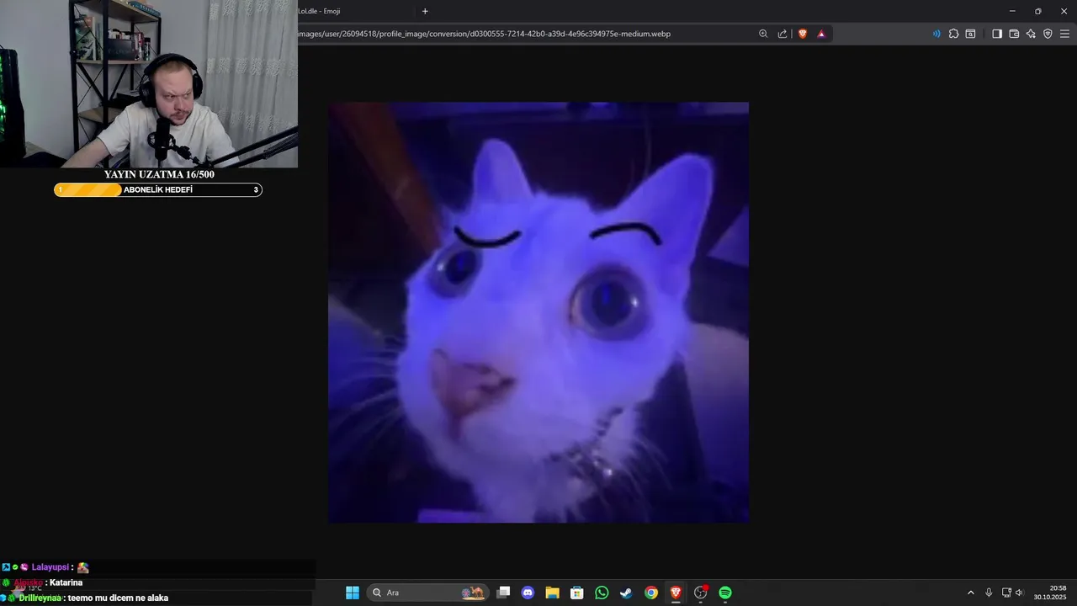The width and height of the screenshot is (1077, 606).
Task: Click the blue tab audio indicator icon
Action: click(x=936, y=34)
